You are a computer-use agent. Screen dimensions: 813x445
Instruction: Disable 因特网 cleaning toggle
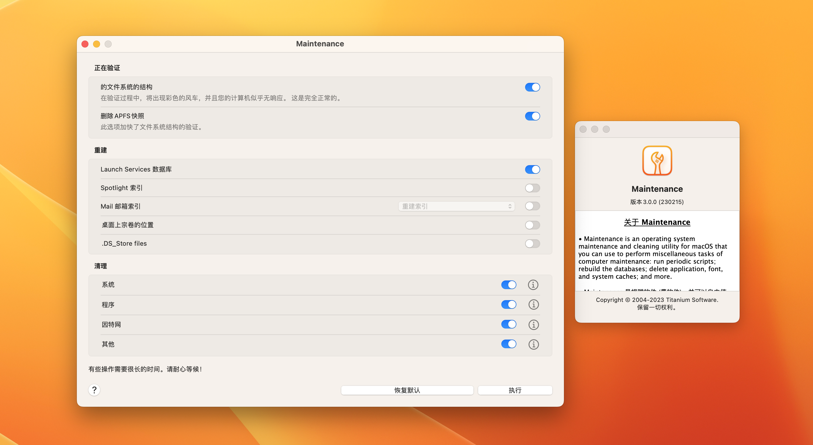pos(509,324)
